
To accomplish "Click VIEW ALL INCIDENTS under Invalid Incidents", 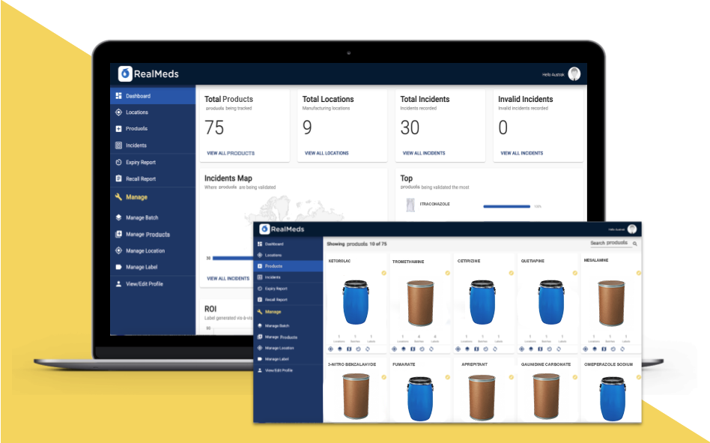I will [x=521, y=153].
